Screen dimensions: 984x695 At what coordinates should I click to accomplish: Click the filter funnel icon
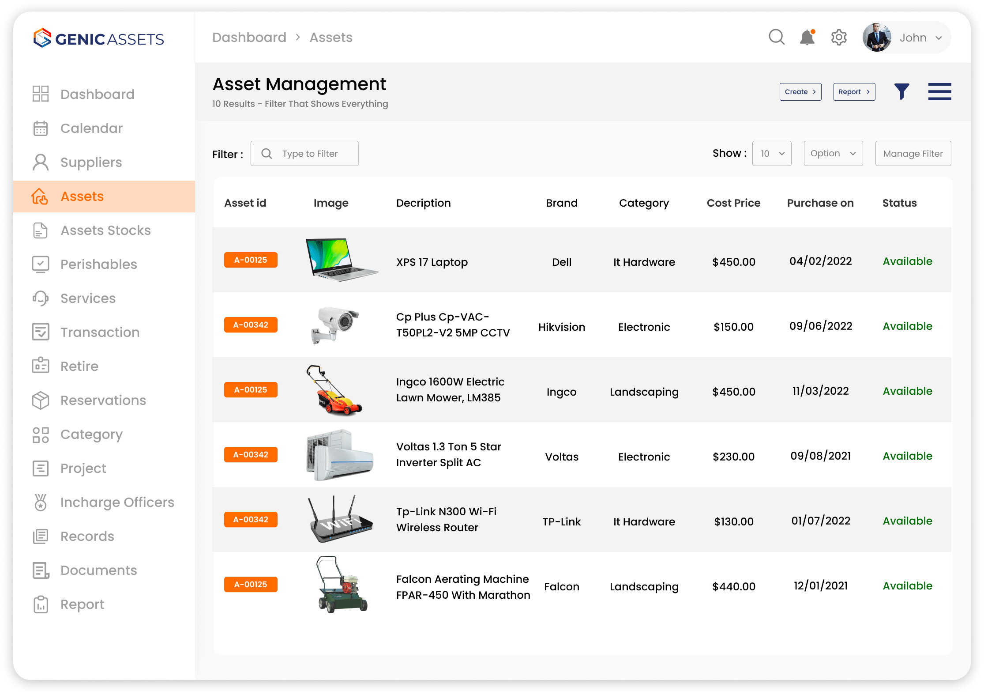click(902, 92)
